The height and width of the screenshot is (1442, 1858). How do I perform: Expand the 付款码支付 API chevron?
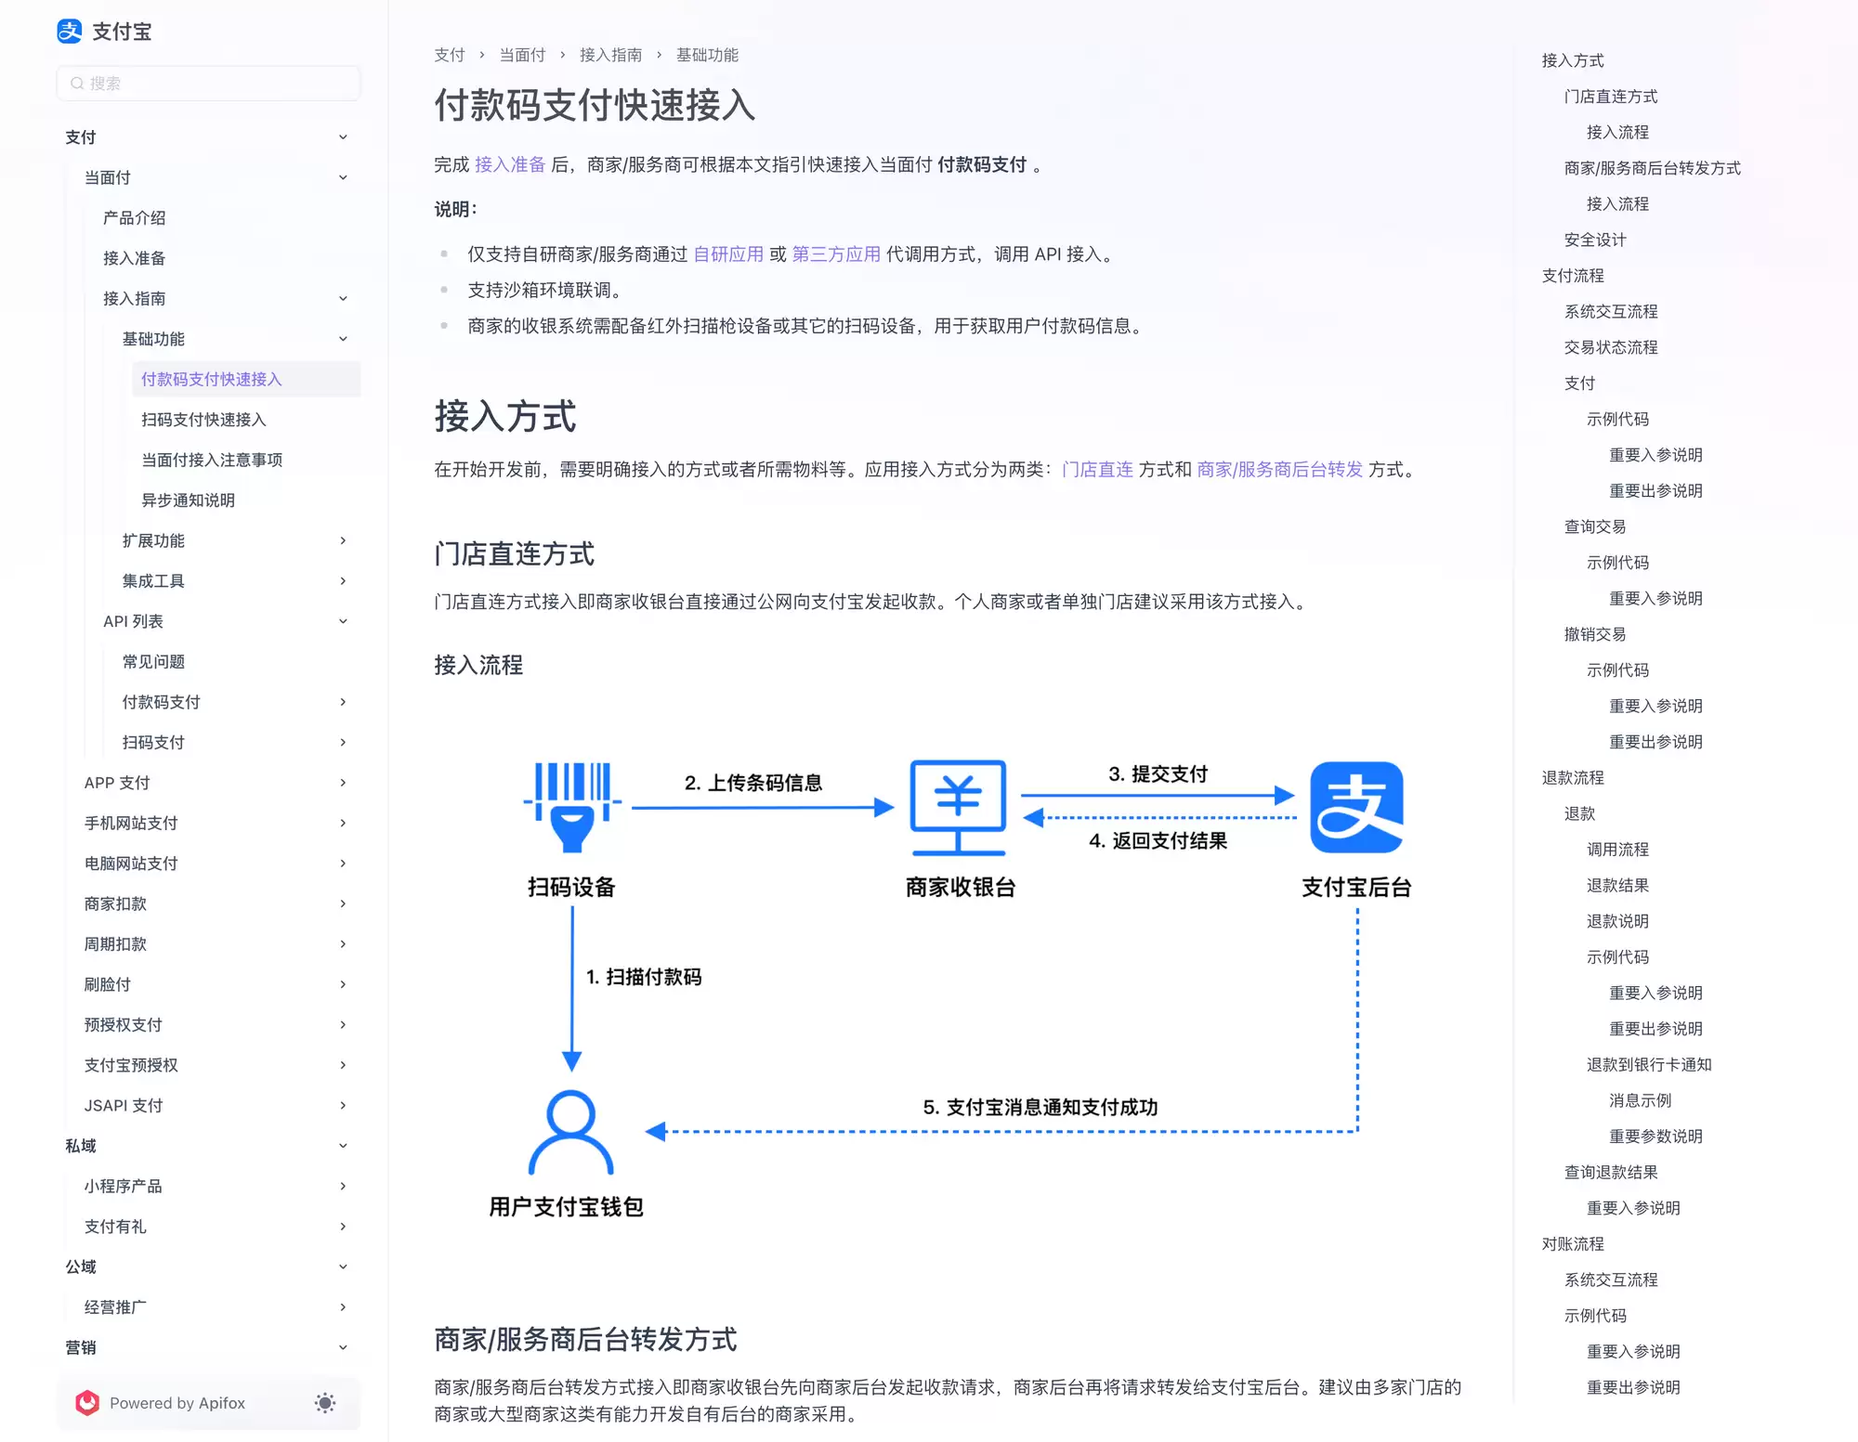tap(343, 702)
